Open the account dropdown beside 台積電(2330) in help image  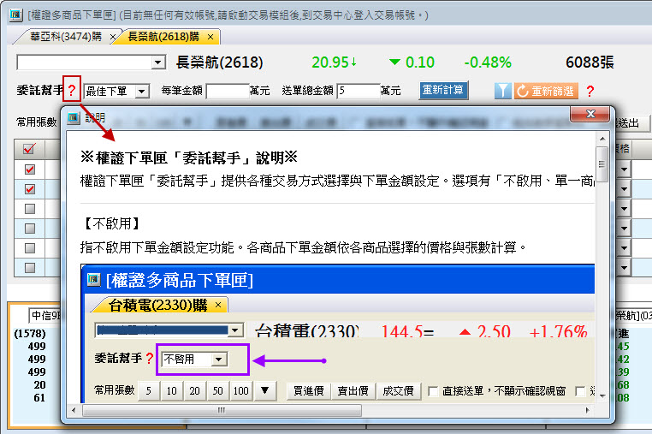235,330
